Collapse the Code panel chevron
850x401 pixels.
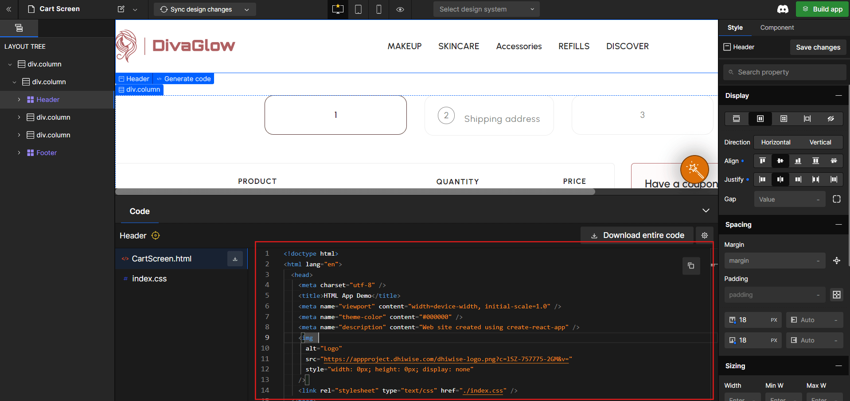[x=706, y=210]
